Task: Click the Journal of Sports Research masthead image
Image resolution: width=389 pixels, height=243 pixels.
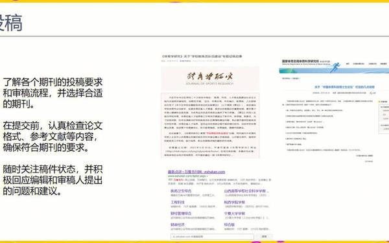Action: coord(210,78)
